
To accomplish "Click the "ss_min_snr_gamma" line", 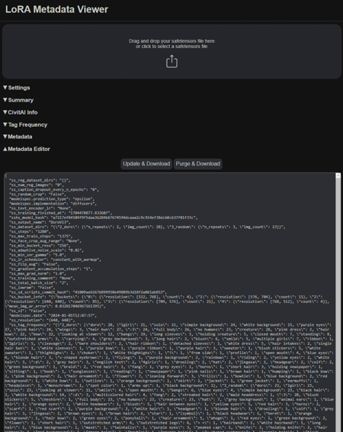I will (x=38, y=255).
